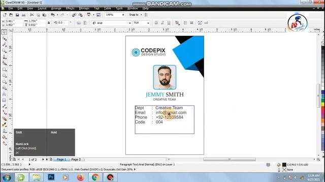The height and width of the screenshot is (182, 325).
Task: Expand the document color profiles arrow
Action: (x=135, y=169)
